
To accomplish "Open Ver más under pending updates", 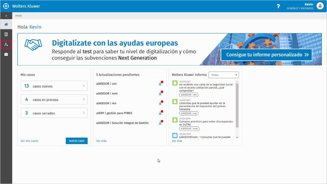I will pyautogui.click(x=101, y=141).
